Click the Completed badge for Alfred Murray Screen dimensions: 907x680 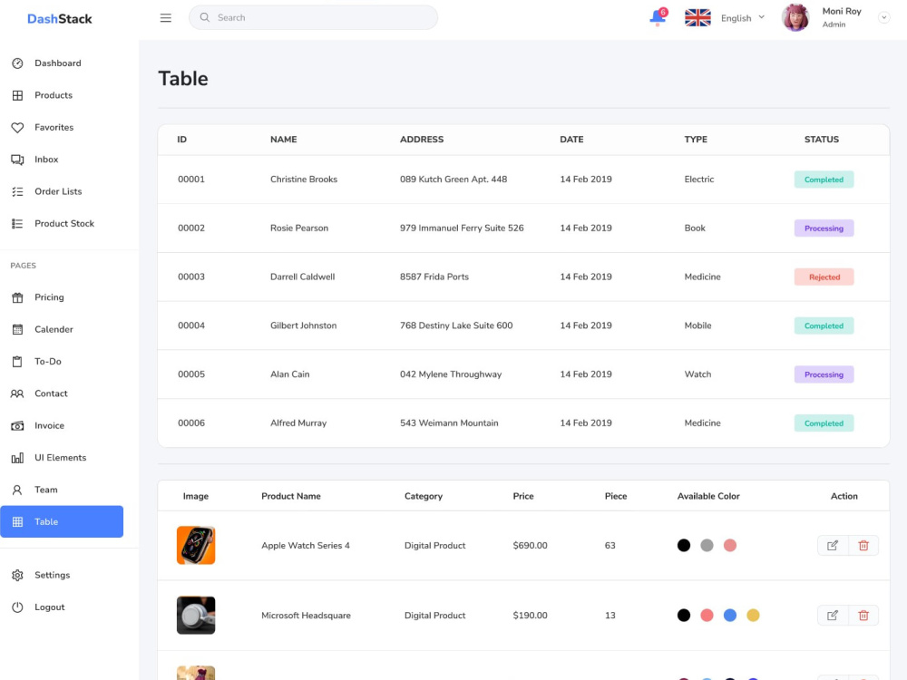tap(824, 423)
